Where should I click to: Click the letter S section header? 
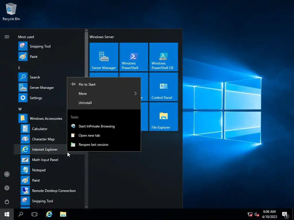(19, 68)
